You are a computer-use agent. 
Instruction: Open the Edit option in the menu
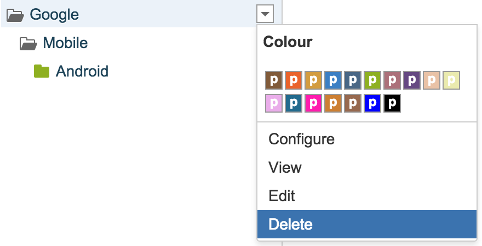pos(282,196)
